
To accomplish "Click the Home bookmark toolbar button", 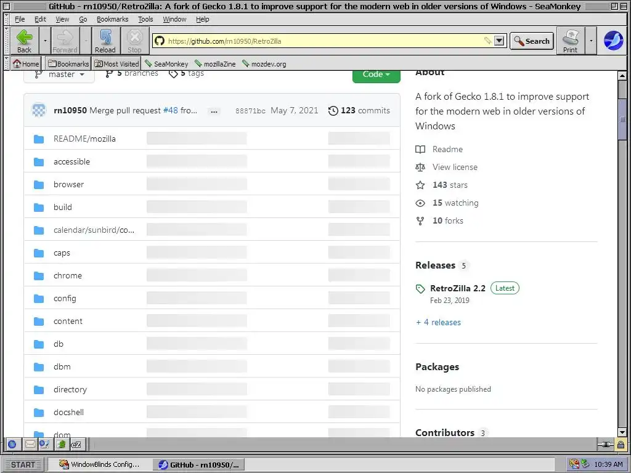I will (x=26, y=63).
